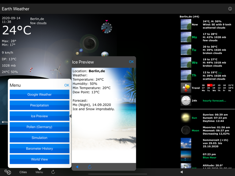Launch Simulation from the menu

[39, 138]
